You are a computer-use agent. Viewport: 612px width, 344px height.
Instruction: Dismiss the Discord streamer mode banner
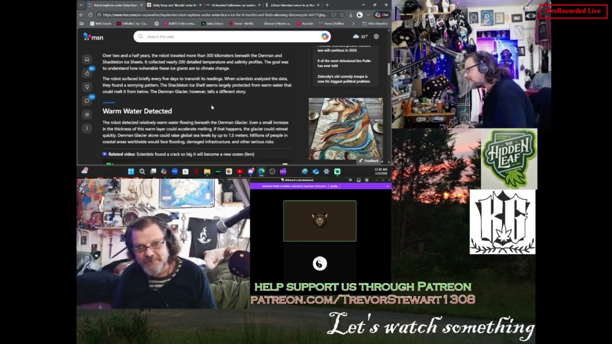[x=387, y=186]
